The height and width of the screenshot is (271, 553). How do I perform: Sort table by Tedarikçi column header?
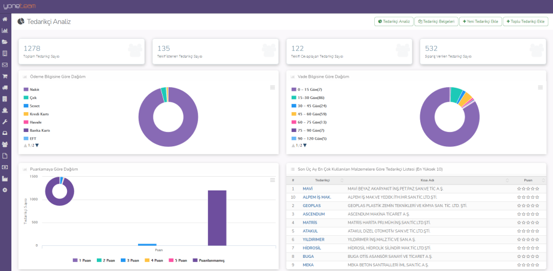[323, 180]
